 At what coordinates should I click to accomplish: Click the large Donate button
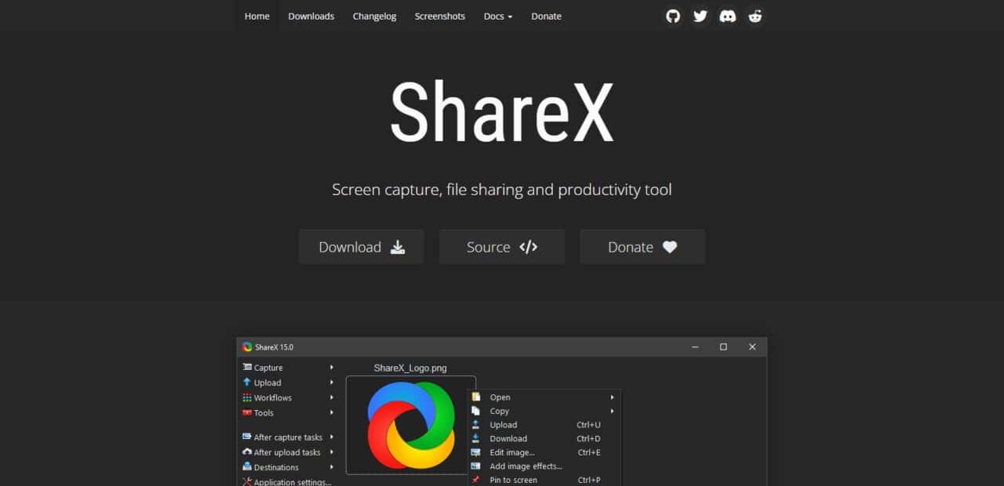tap(642, 247)
